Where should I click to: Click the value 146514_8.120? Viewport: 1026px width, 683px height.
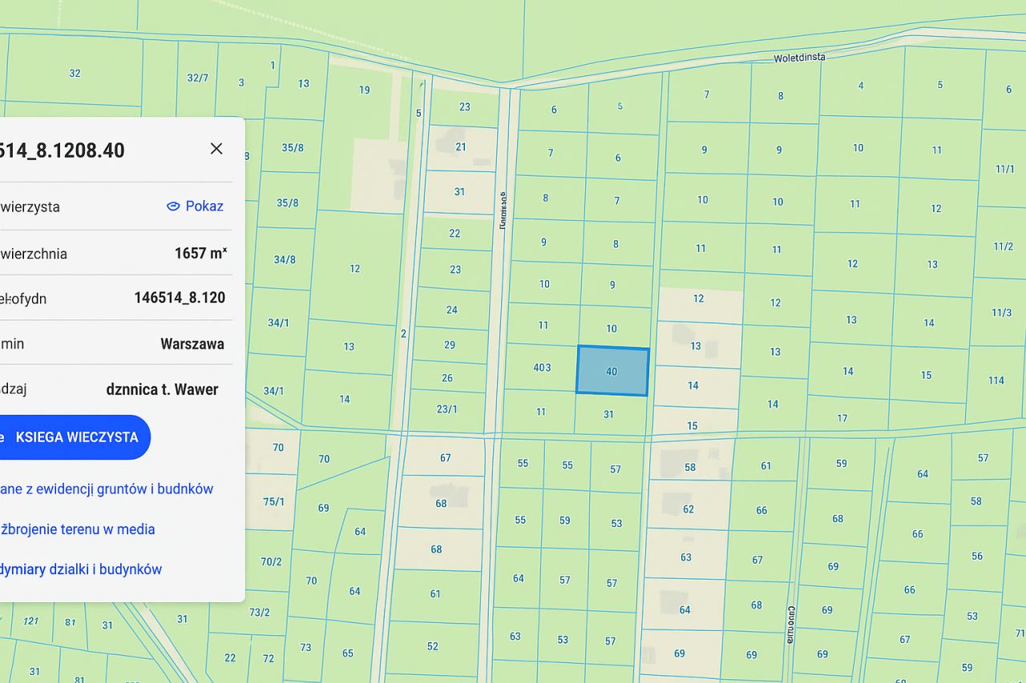tap(180, 298)
